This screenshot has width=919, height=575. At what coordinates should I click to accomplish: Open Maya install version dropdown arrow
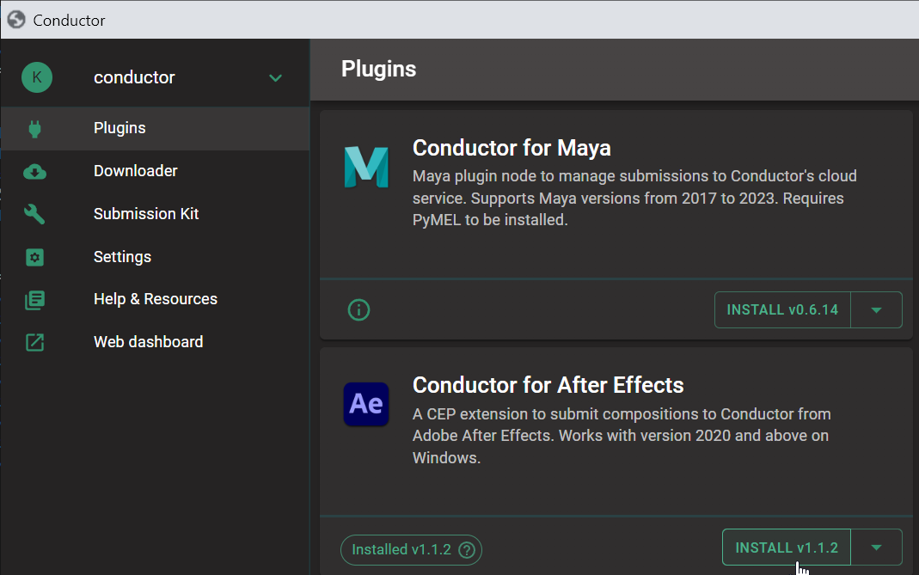pyautogui.click(x=876, y=310)
